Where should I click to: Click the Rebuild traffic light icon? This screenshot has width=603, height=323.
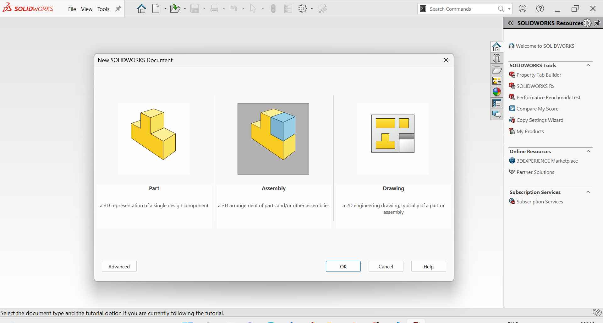click(273, 8)
